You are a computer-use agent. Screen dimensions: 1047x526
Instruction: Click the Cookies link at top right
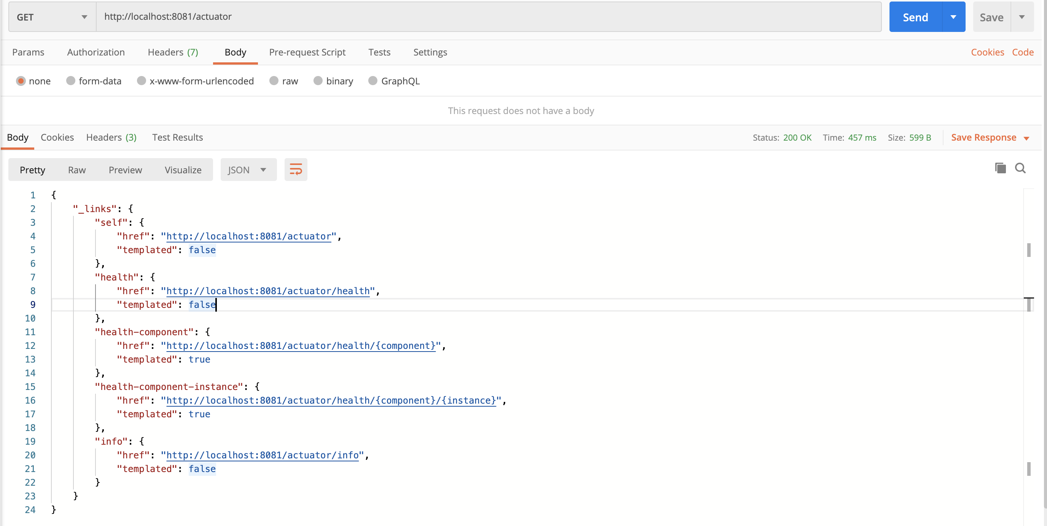pyautogui.click(x=987, y=52)
